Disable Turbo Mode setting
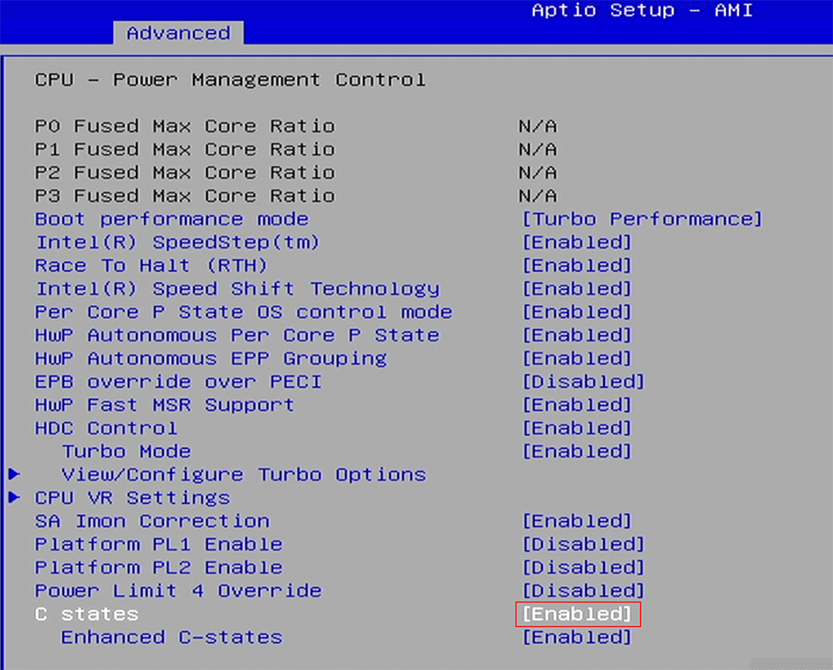833x670 pixels. pos(577,452)
